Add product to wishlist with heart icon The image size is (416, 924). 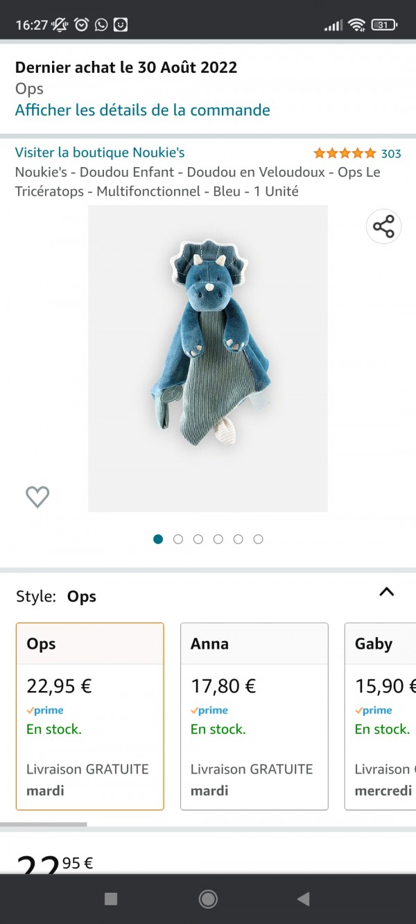pyautogui.click(x=37, y=496)
